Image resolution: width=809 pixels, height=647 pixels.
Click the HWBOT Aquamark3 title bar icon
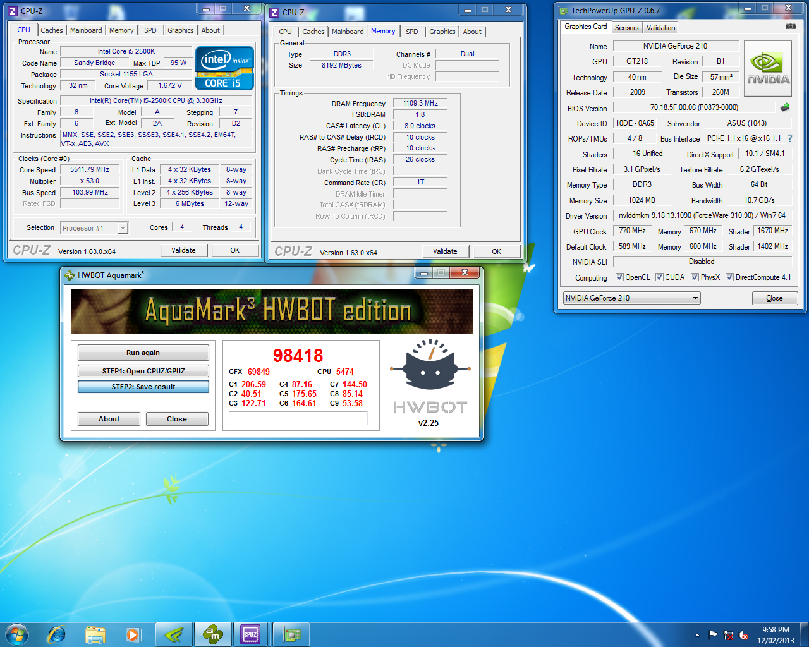coord(70,275)
